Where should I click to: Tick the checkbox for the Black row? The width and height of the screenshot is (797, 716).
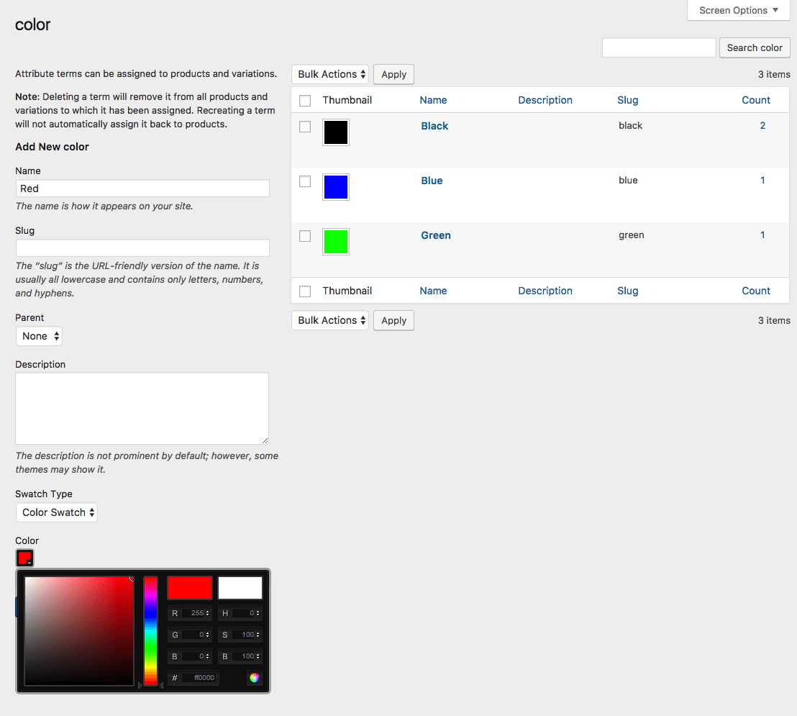[x=305, y=127]
